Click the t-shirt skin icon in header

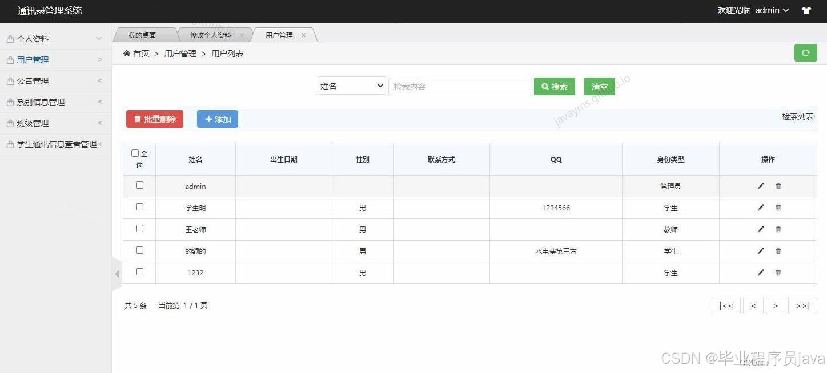[806, 10]
